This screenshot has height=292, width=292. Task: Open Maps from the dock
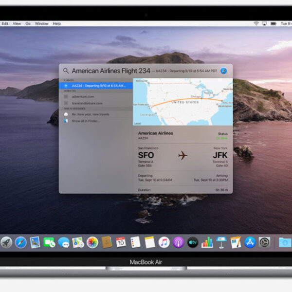[78, 242]
